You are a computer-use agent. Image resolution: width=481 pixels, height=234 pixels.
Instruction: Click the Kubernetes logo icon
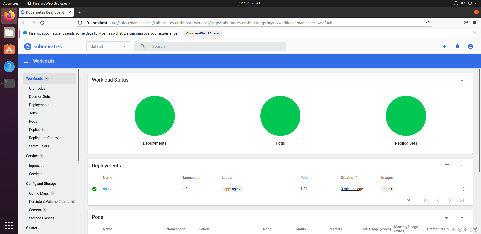pos(28,46)
